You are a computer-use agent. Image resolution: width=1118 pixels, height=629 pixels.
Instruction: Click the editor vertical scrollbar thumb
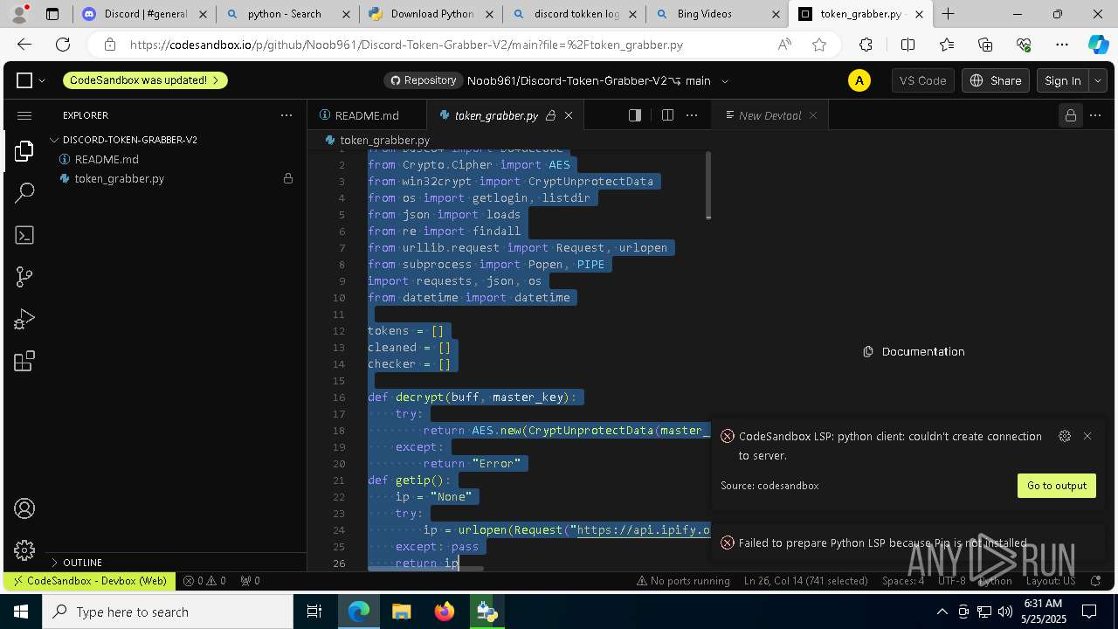click(707, 185)
